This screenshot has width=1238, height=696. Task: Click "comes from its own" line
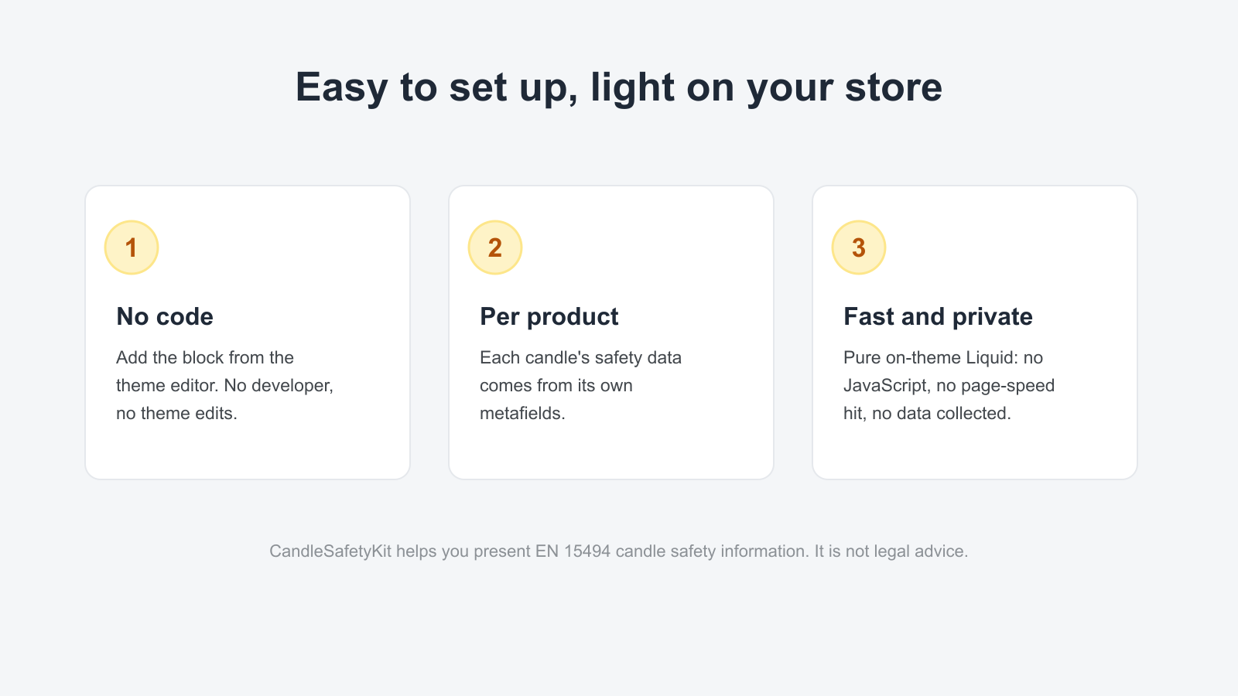click(556, 385)
